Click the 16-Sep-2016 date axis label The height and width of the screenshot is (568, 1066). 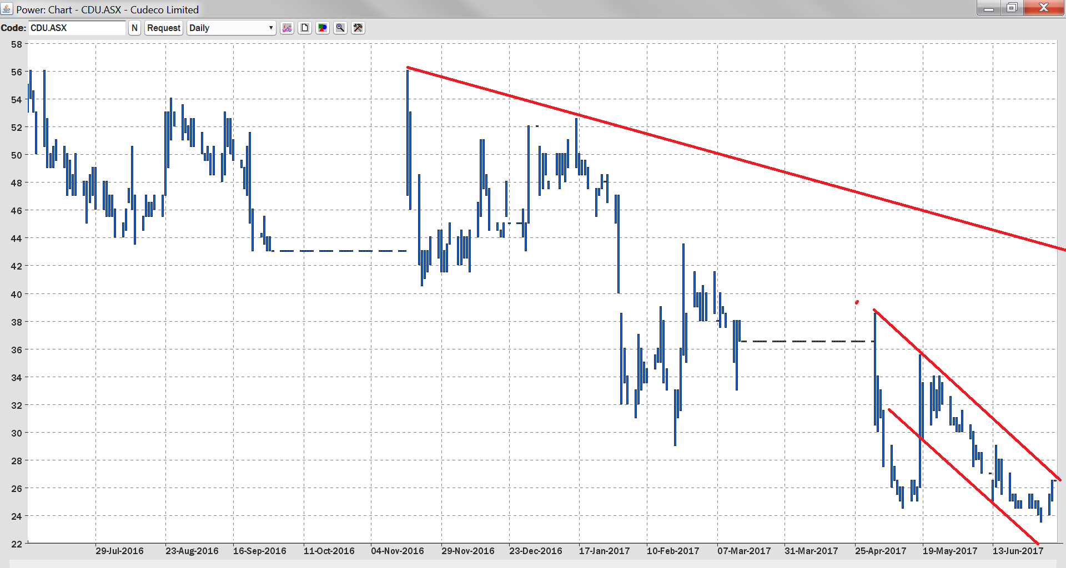point(260,551)
